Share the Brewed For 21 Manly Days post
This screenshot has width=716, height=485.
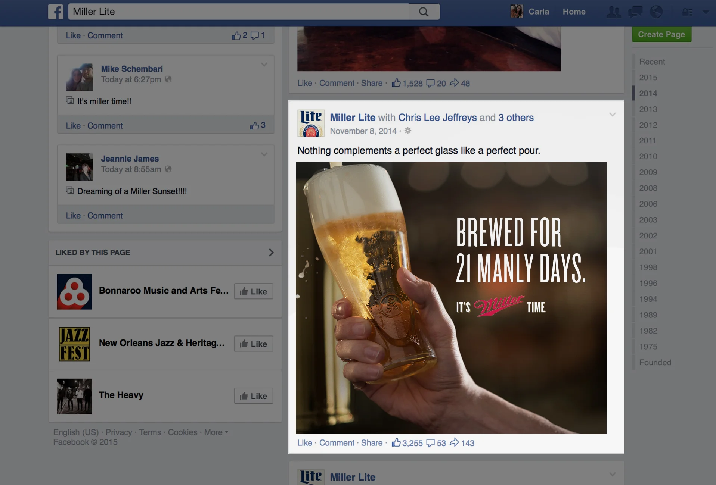(x=372, y=443)
